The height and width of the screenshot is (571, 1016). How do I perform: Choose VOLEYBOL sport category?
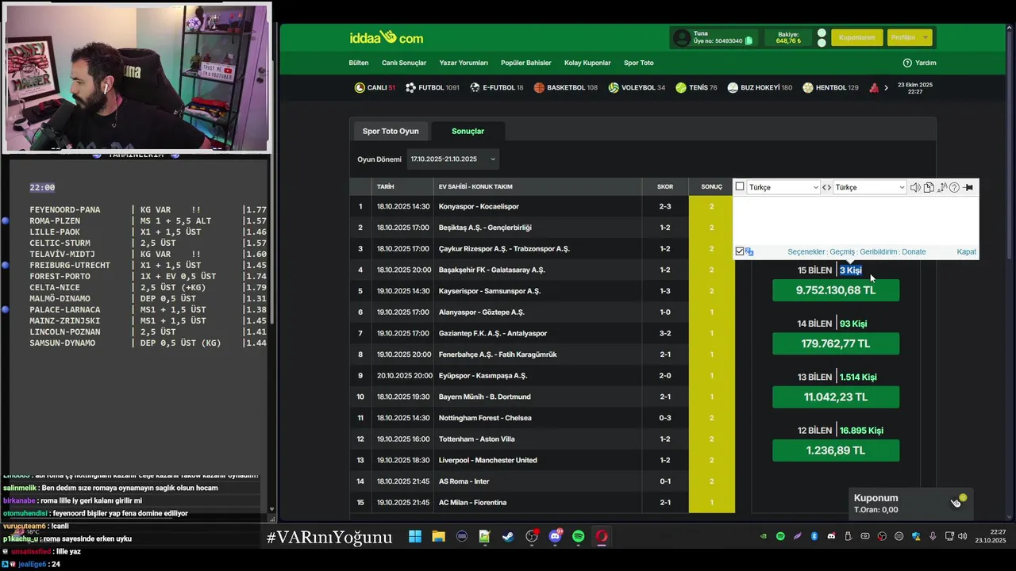pyautogui.click(x=637, y=87)
